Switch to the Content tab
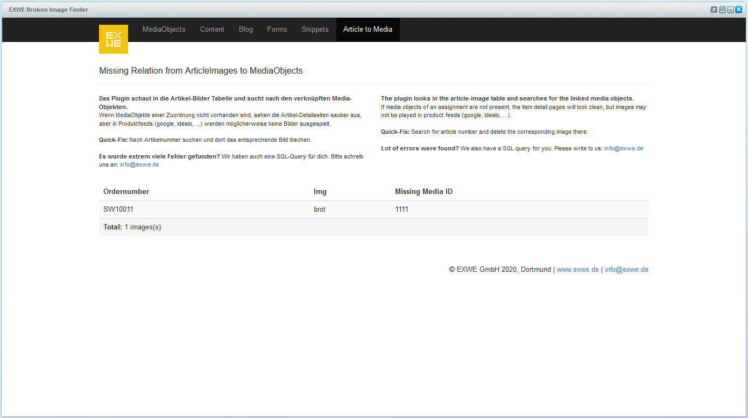This screenshot has width=748, height=418. [x=212, y=30]
